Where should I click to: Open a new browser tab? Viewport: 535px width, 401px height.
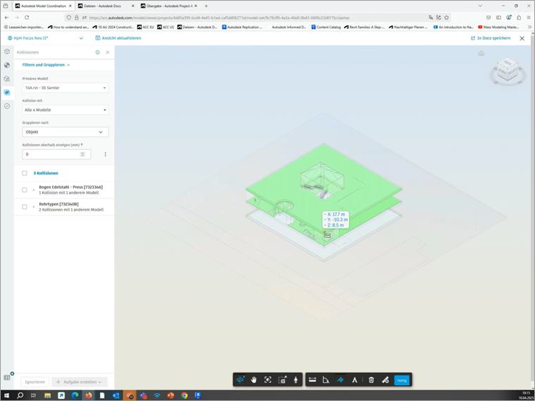(206, 6)
